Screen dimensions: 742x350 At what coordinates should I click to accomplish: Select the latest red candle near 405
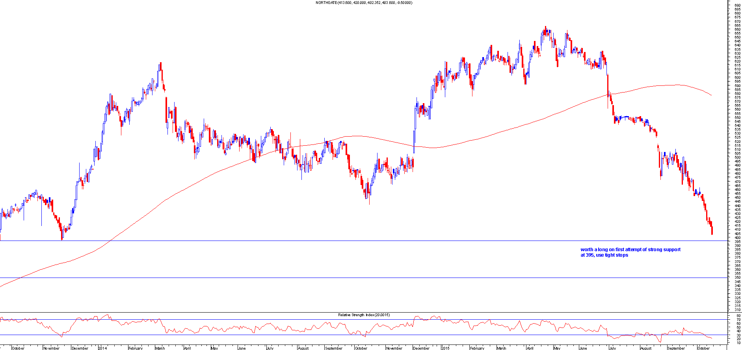[x=712, y=231]
